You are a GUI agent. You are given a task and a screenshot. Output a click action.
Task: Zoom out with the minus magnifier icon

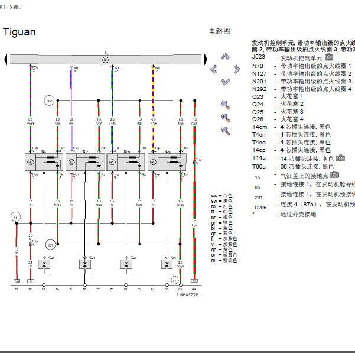(225, 131)
